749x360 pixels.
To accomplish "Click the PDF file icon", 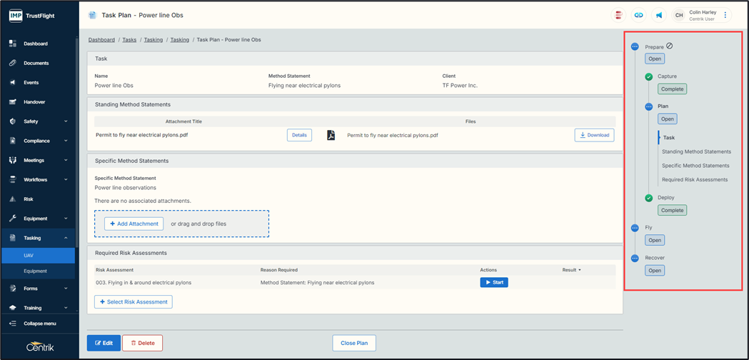I will tap(331, 135).
